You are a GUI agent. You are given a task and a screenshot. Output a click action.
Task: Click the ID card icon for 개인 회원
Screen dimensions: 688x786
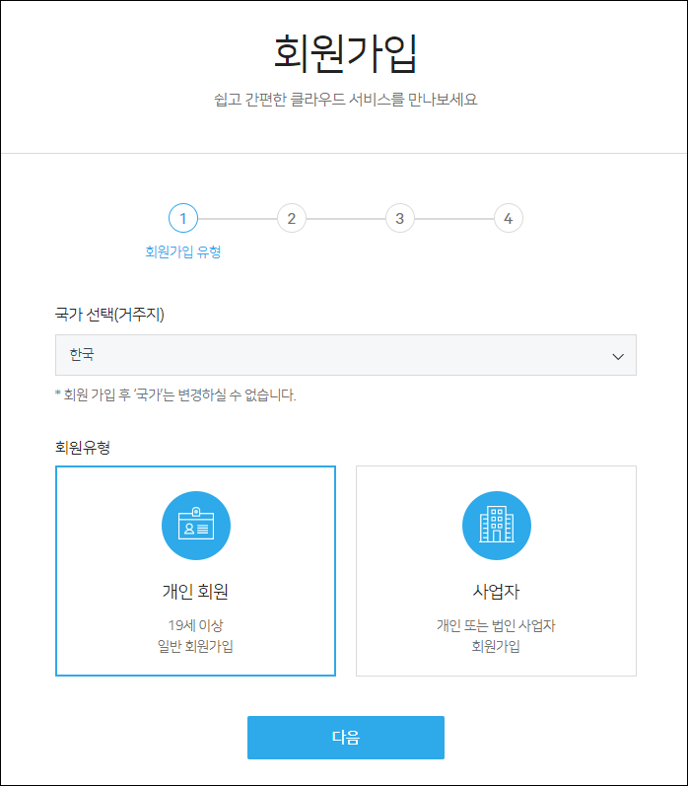(x=196, y=526)
